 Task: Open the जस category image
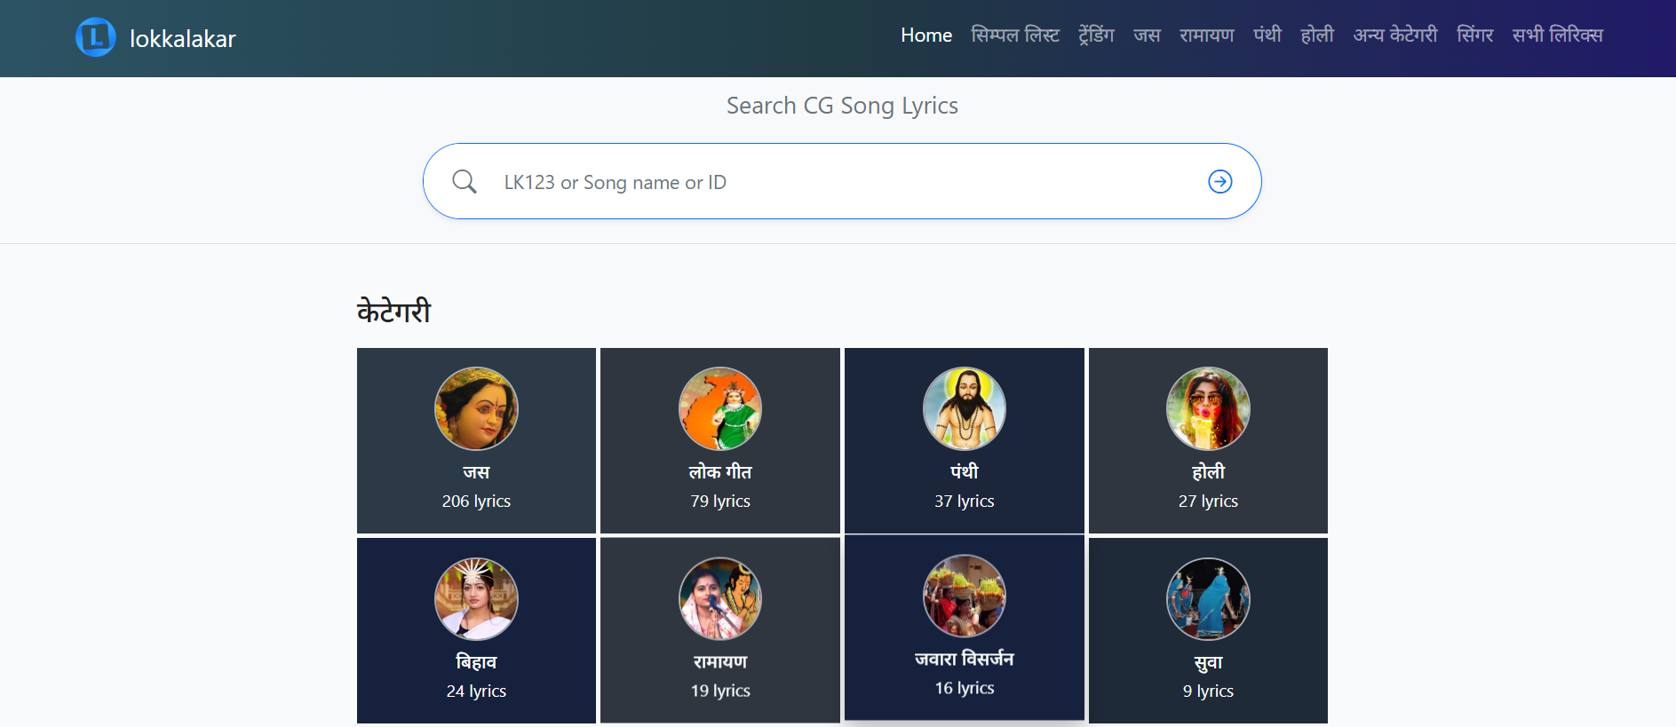[x=476, y=408]
